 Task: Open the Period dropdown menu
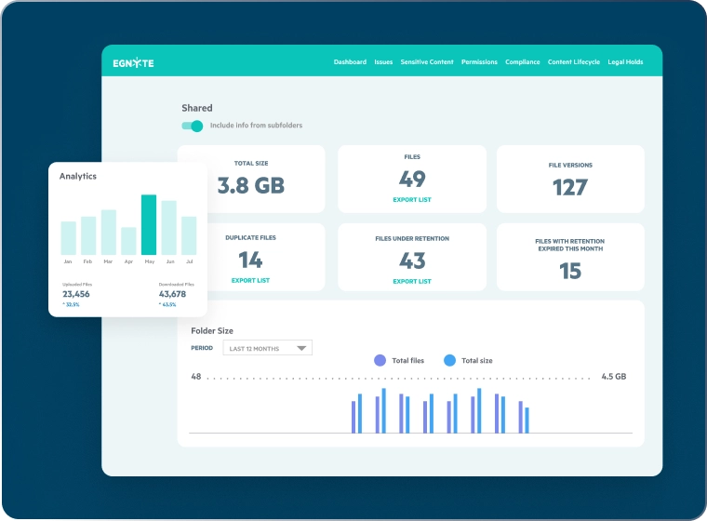coord(267,348)
